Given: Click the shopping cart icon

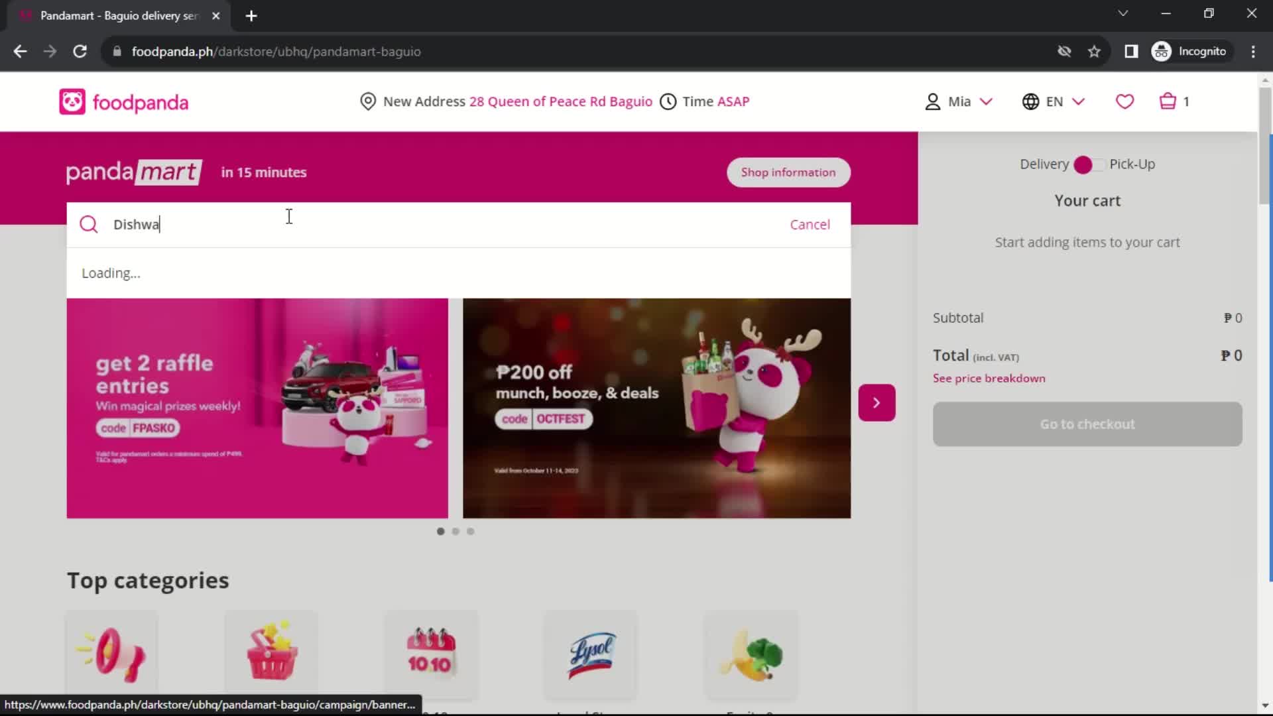Looking at the screenshot, I should point(1169,101).
